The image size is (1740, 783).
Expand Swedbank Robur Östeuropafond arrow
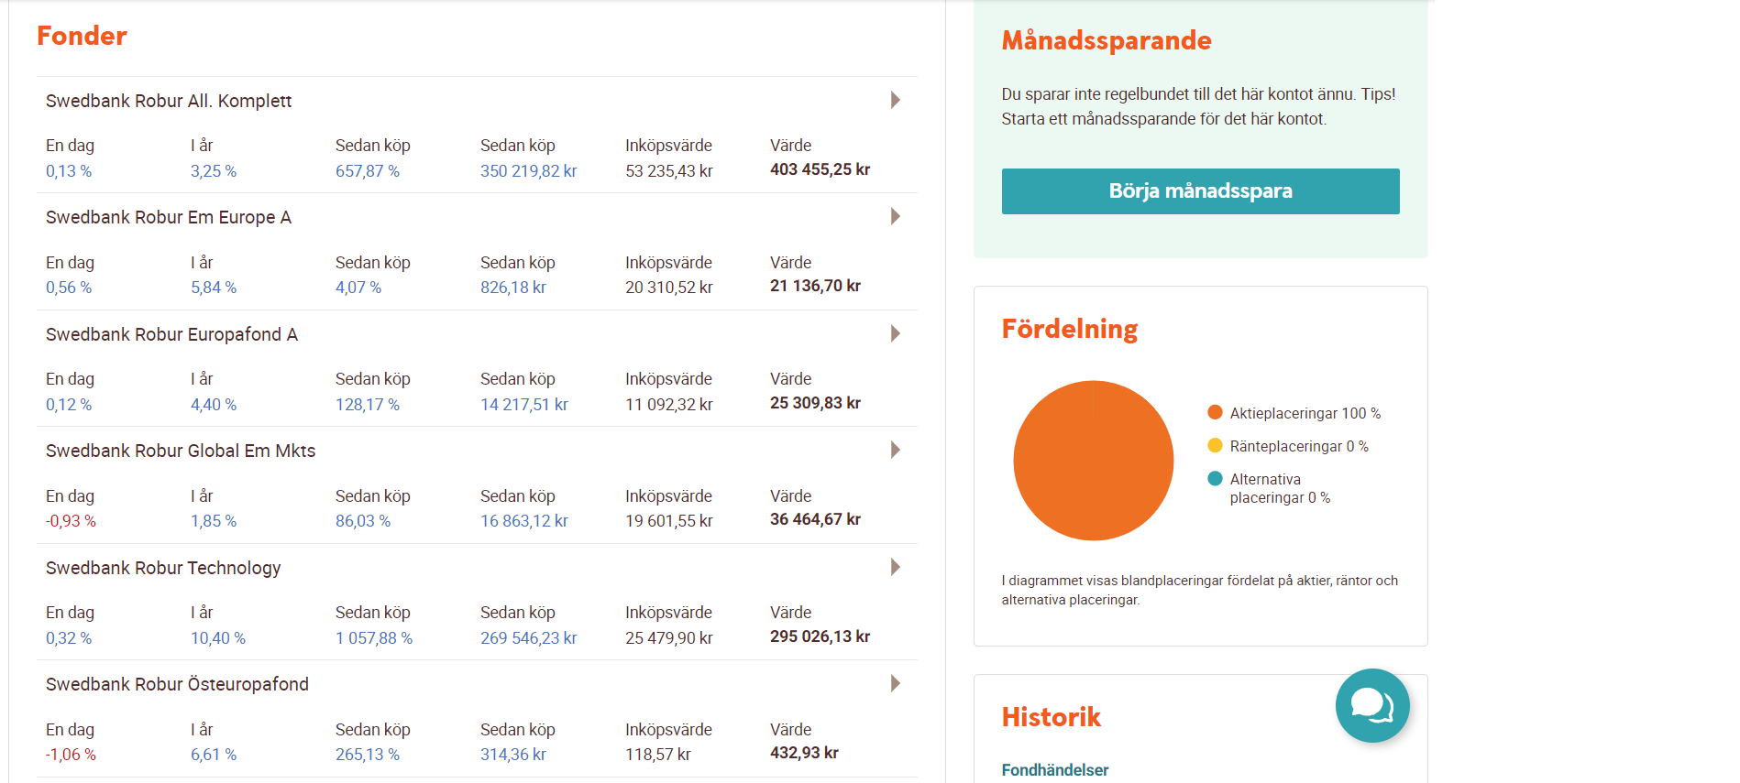click(896, 683)
